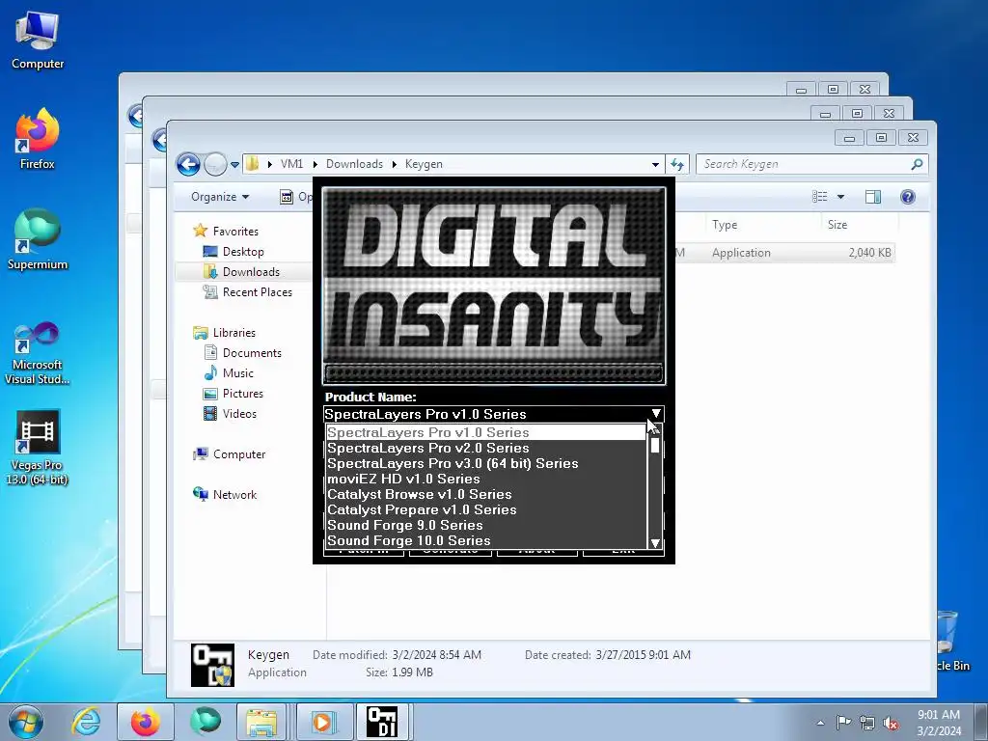Select Vegas Pro 13.0 (64-bit) desktop shortcut

tap(38, 448)
